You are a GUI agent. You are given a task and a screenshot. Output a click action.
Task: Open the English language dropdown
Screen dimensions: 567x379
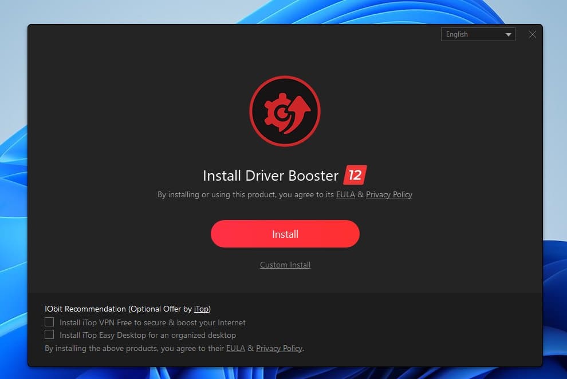pos(478,34)
